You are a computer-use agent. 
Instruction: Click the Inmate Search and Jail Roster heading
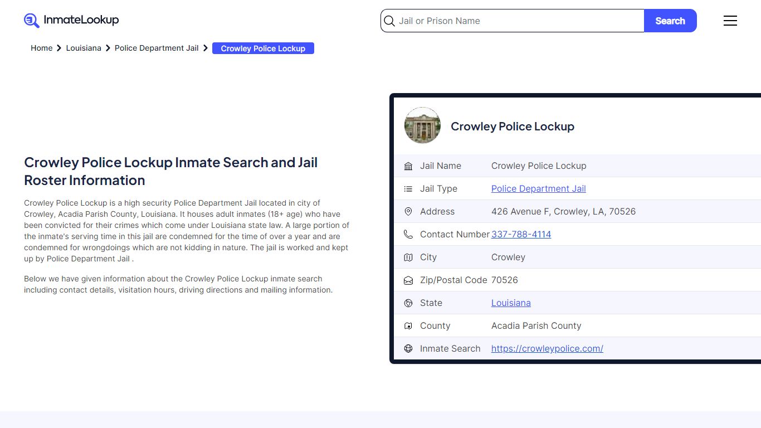pos(171,171)
